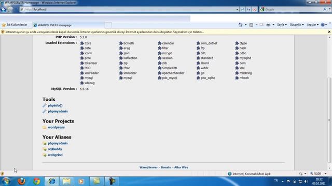332x186 pixels.
Task: Stop loading with the red X icon
Action: 255,9
